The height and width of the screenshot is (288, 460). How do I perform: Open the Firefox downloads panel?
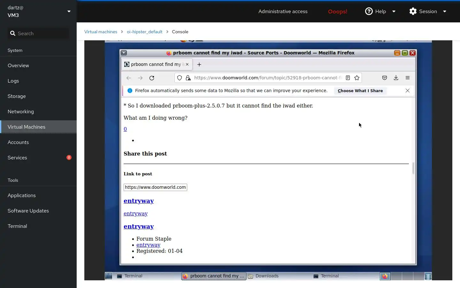[x=396, y=78]
